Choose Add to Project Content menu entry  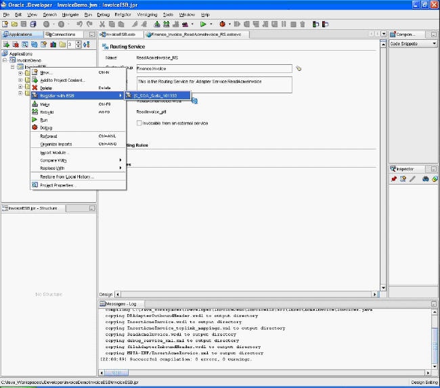click(78, 80)
